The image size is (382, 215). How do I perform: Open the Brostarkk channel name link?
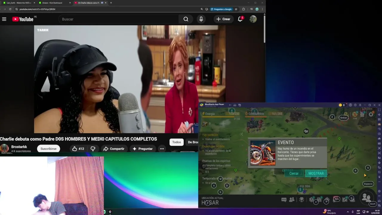pyautogui.click(x=19, y=147)
